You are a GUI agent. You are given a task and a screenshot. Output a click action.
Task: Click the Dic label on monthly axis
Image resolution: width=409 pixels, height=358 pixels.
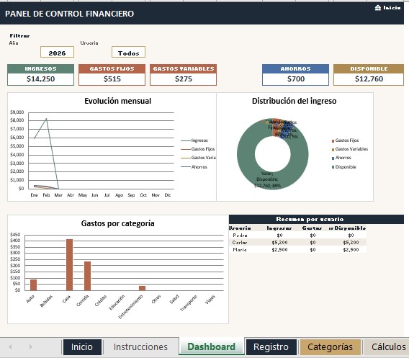(168, 195)
